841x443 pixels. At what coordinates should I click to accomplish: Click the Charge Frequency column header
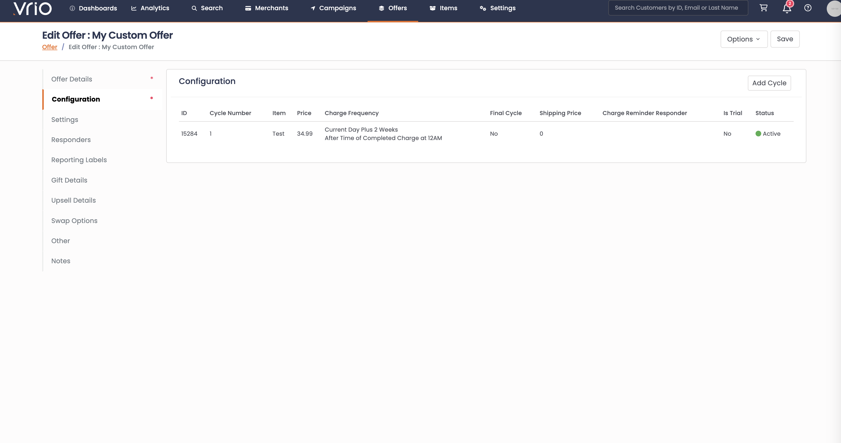coord(352,113)
